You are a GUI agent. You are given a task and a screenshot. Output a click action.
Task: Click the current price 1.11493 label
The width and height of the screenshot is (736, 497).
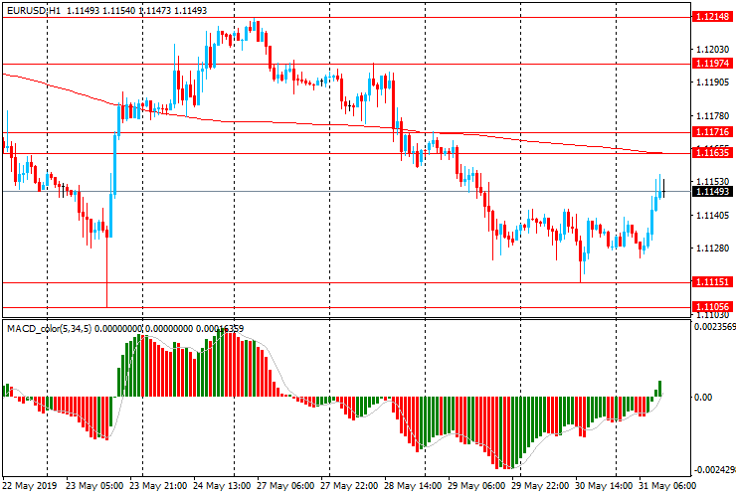coord(712,192)
